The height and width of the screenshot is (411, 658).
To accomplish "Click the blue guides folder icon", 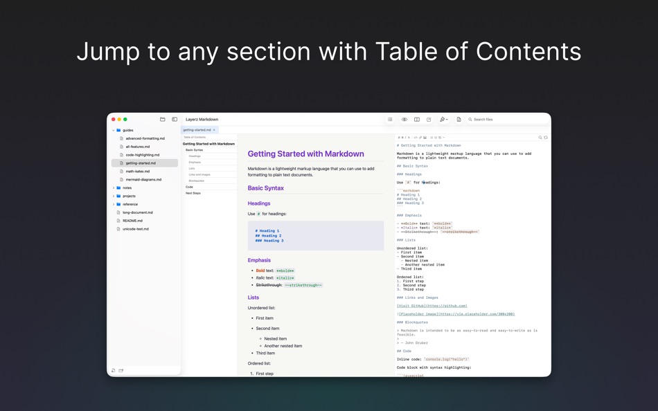I will 118,131.
